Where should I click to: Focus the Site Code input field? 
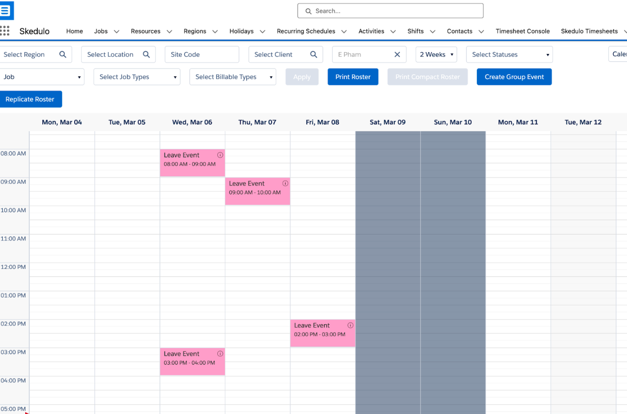(202, 54)
